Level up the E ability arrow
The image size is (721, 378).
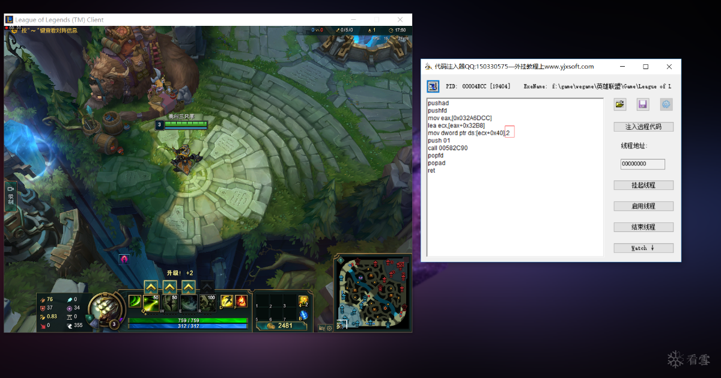(x=189, y=287)
